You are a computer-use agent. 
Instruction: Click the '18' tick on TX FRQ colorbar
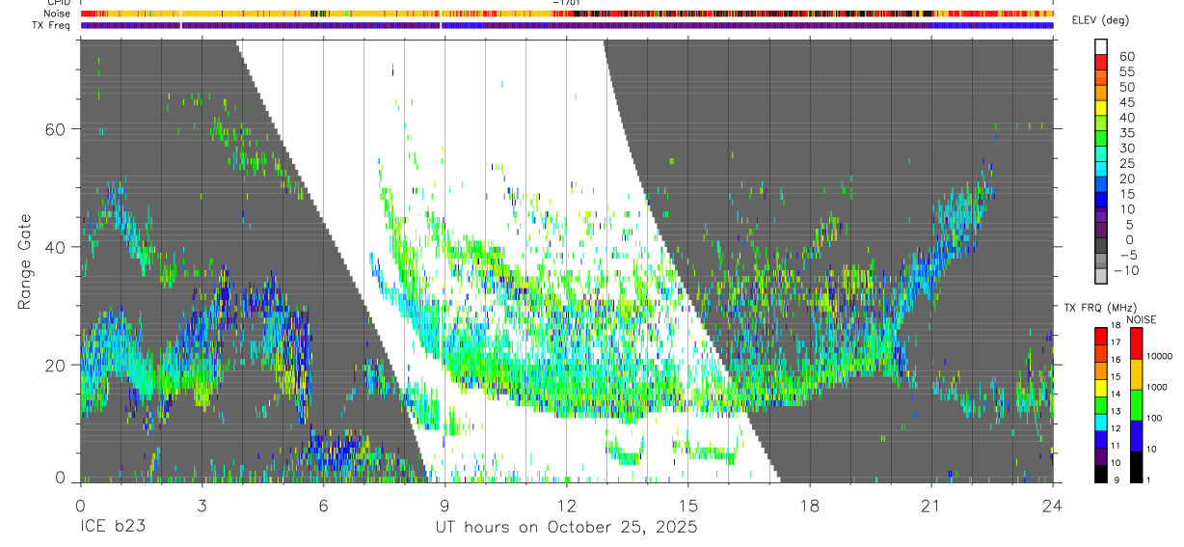(x=1116, y=325)
